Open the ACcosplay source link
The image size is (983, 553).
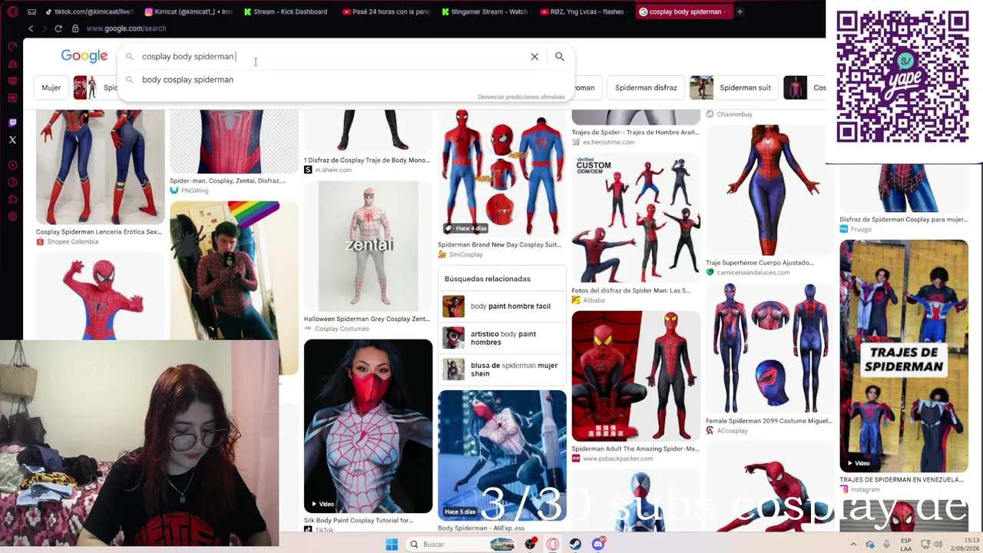tap(726, 431)
